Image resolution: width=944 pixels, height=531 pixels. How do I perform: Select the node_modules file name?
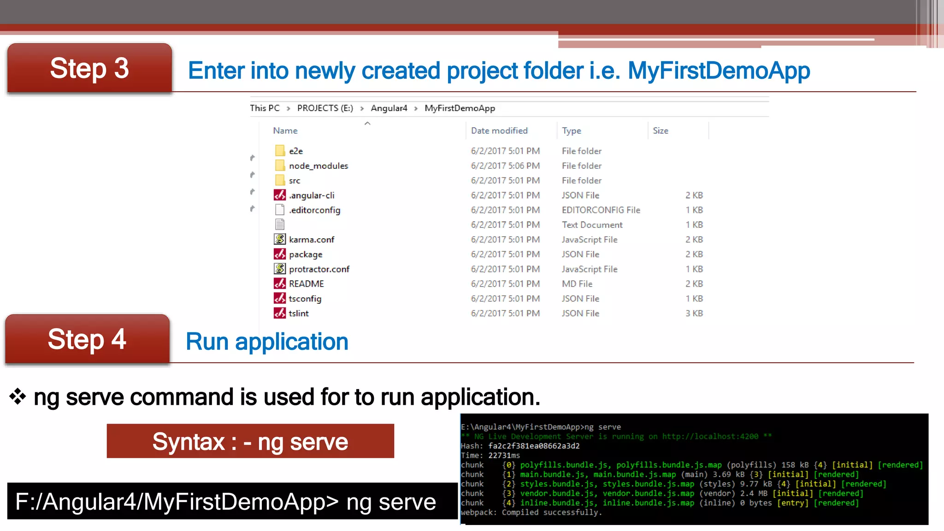click(x=319, y=165)
